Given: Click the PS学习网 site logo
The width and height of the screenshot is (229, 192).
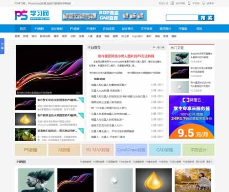Looking at the screenshot, I should click(32, 15).
